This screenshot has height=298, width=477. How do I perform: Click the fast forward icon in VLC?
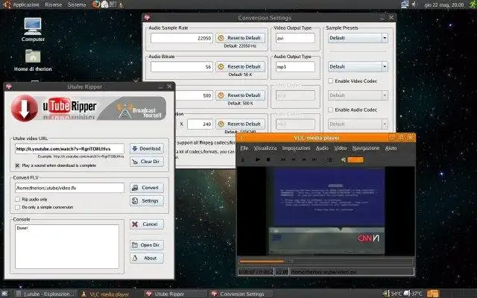pos(304,159)
